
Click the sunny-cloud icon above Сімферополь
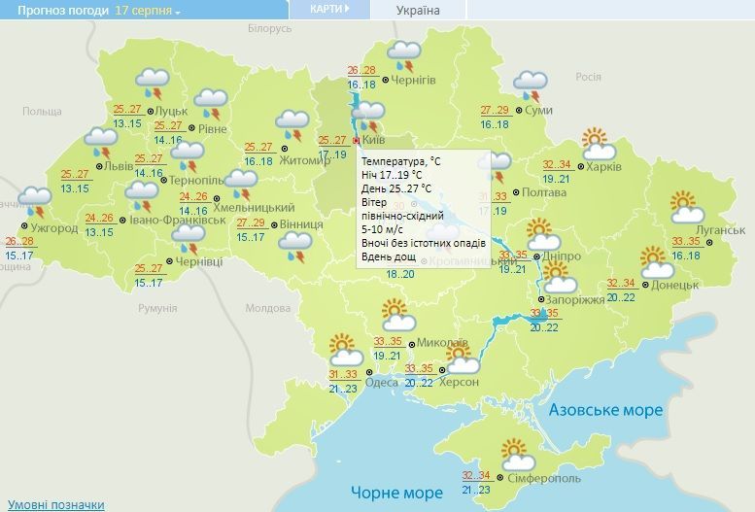[518, 455]
